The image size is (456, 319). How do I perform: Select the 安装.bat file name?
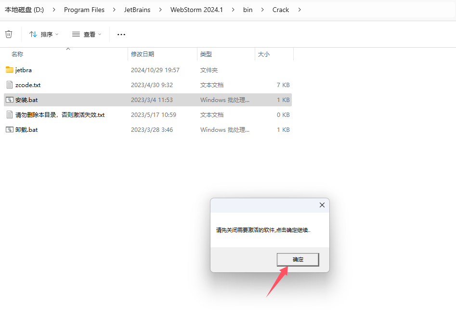pos(26,100)
